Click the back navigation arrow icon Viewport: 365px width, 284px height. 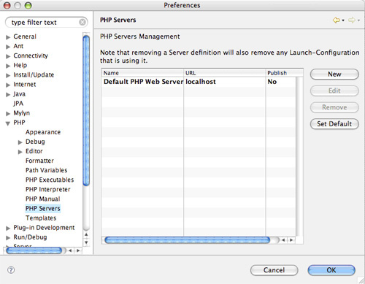point(337,20)
